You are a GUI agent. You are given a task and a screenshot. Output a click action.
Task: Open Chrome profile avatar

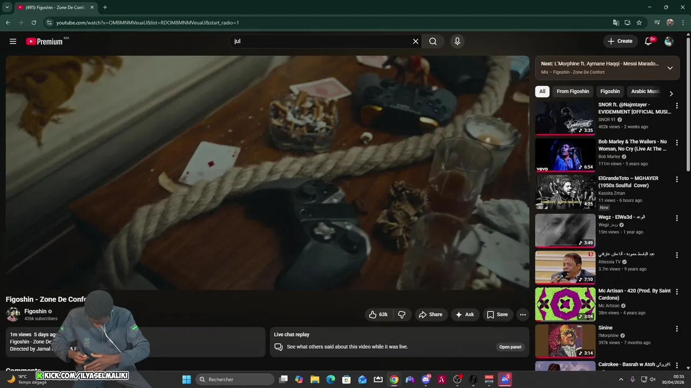coord(670,23)
